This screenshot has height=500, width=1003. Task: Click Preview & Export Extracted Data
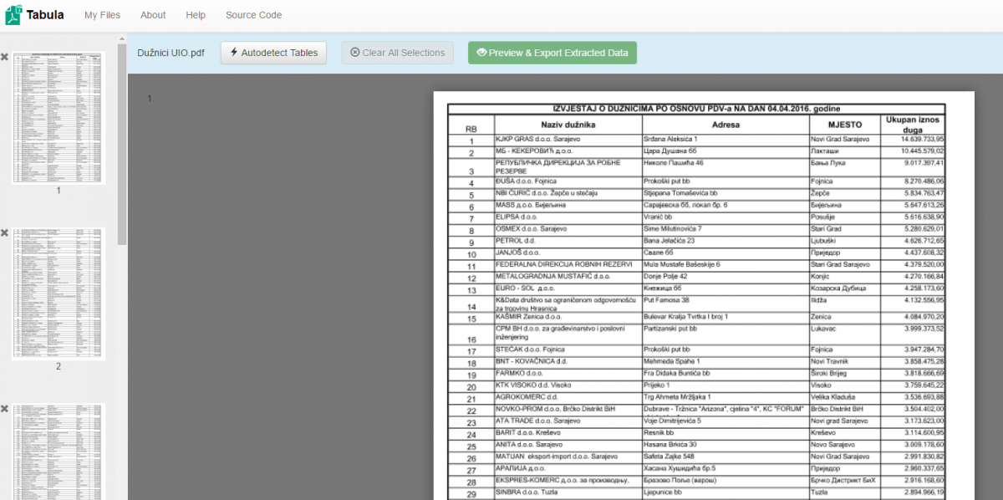point(552,53)
